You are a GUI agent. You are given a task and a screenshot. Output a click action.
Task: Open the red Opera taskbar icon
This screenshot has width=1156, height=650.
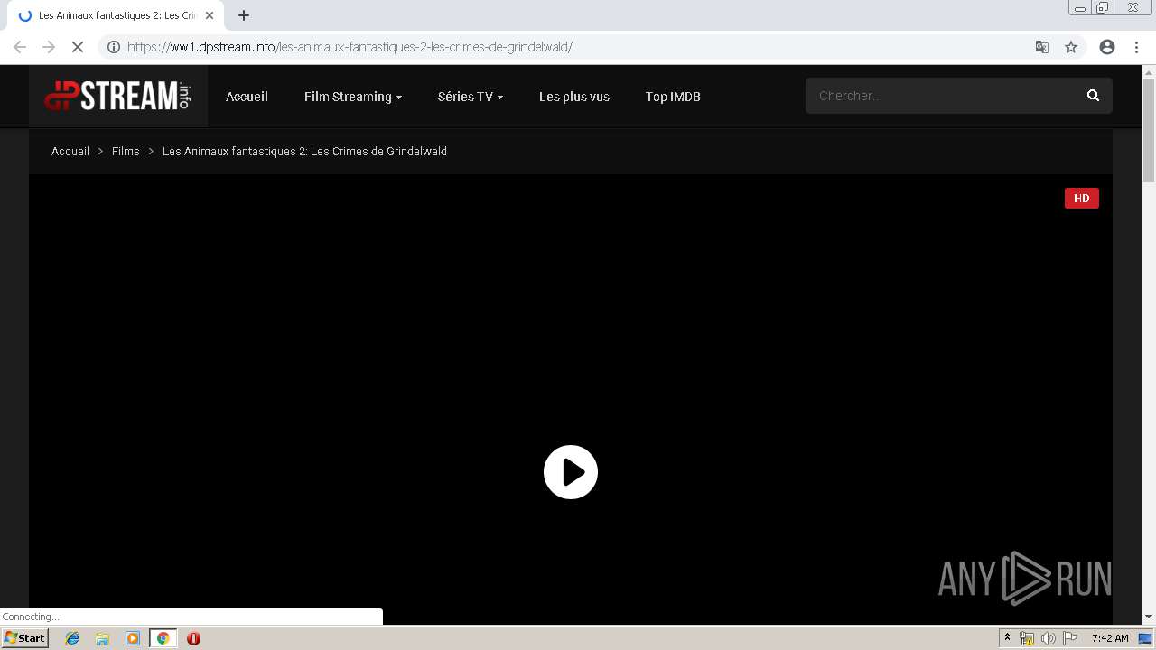193,638
